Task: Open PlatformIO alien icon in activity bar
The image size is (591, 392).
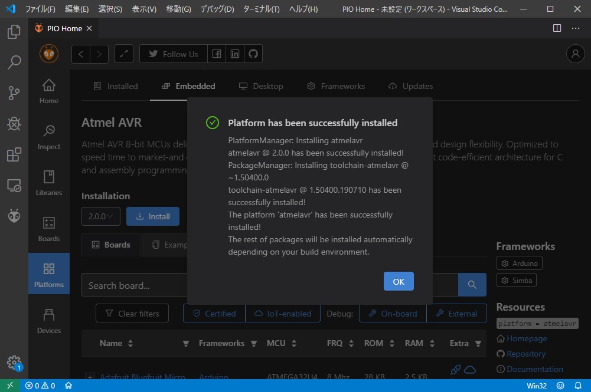Action: pyautogui.click(x=14, y=216)
